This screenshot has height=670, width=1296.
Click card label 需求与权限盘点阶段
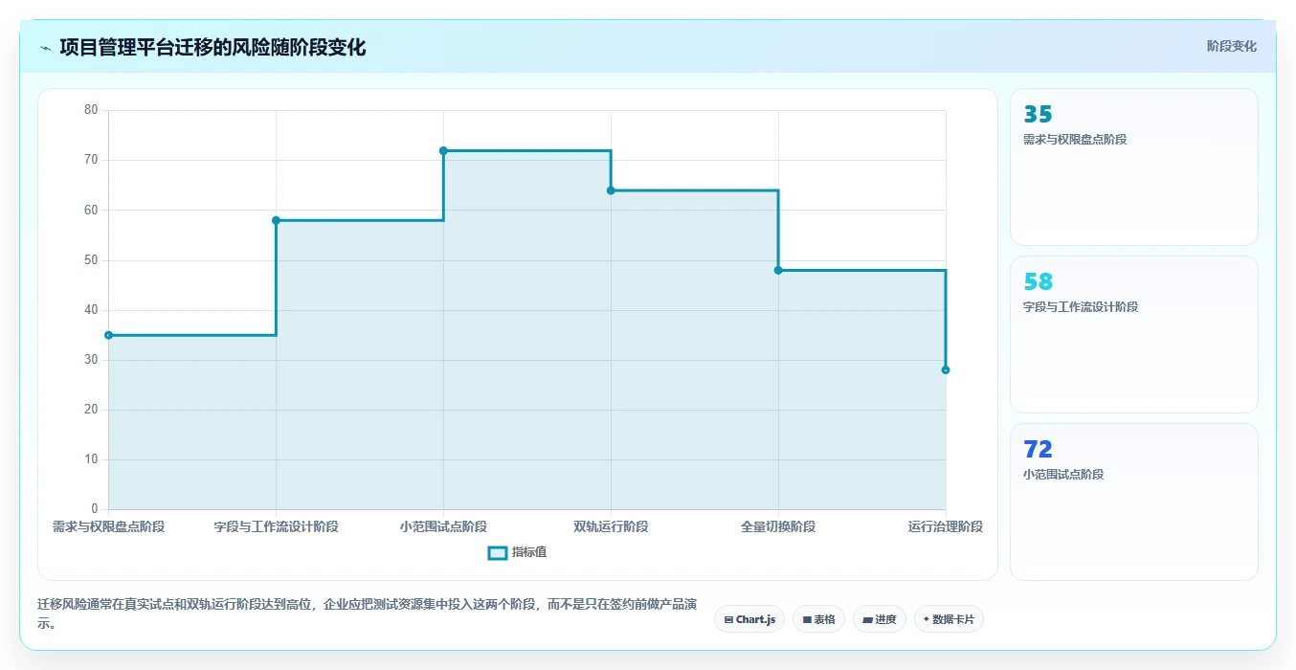tap(1075, 140)
